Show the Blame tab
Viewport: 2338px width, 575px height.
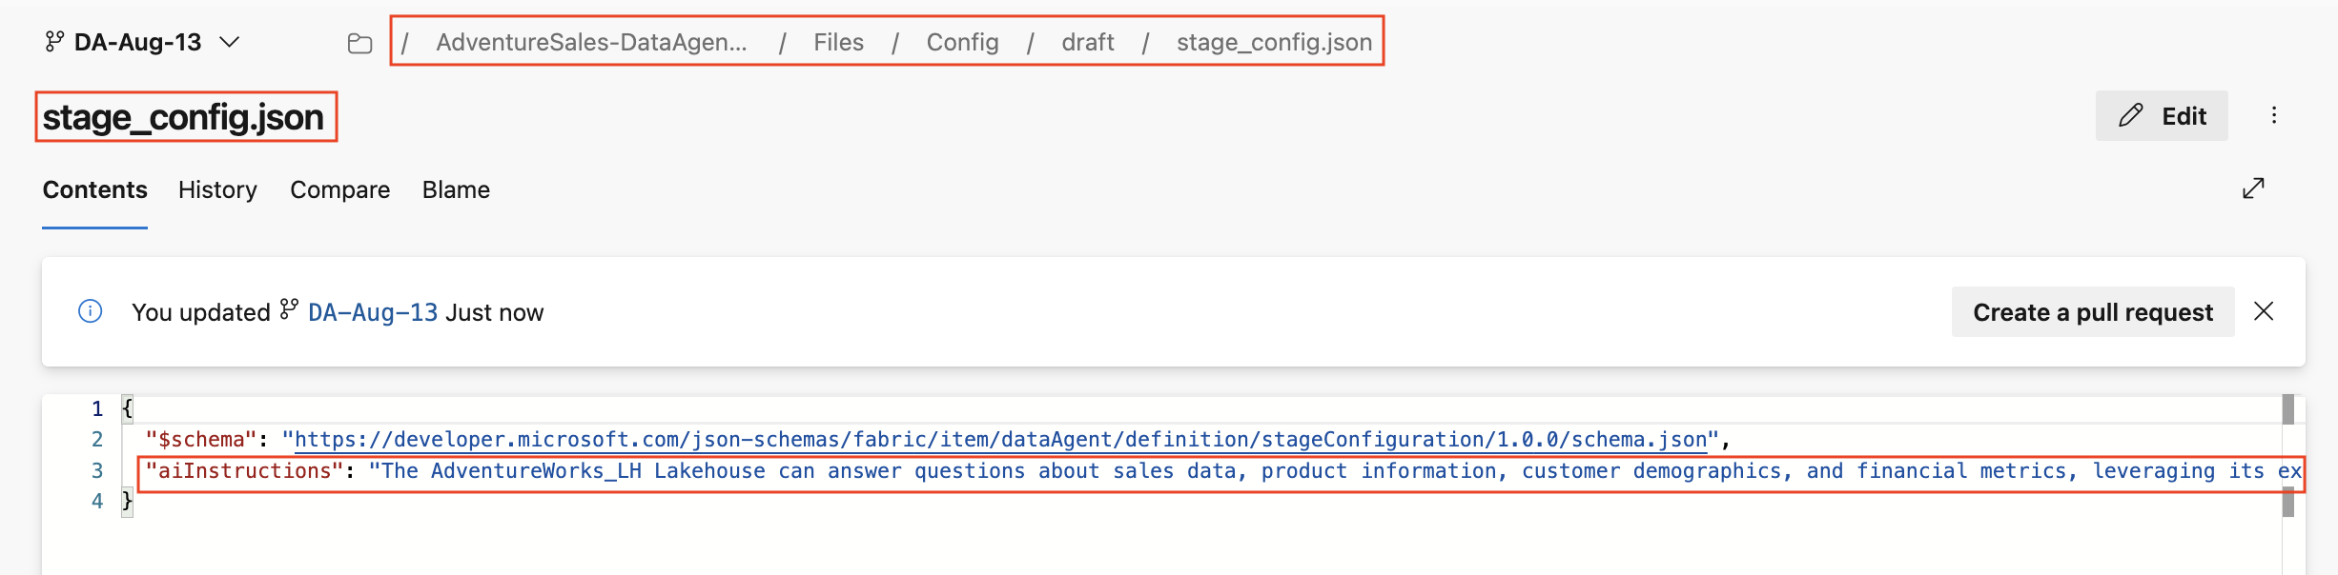tap(456, 189)
